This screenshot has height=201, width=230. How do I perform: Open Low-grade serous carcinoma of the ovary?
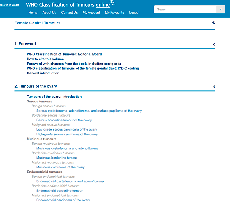[66, 130]
